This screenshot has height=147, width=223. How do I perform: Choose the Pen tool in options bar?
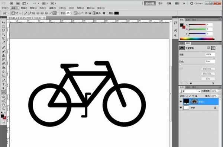pyautogui.click(x=25, y=13)
